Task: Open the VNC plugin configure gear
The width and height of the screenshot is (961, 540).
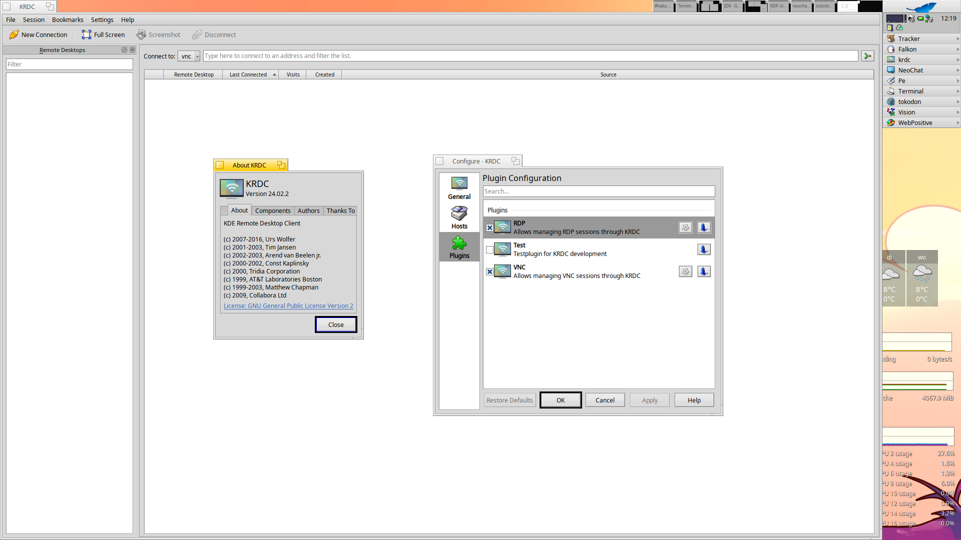Action: [685, 271]
